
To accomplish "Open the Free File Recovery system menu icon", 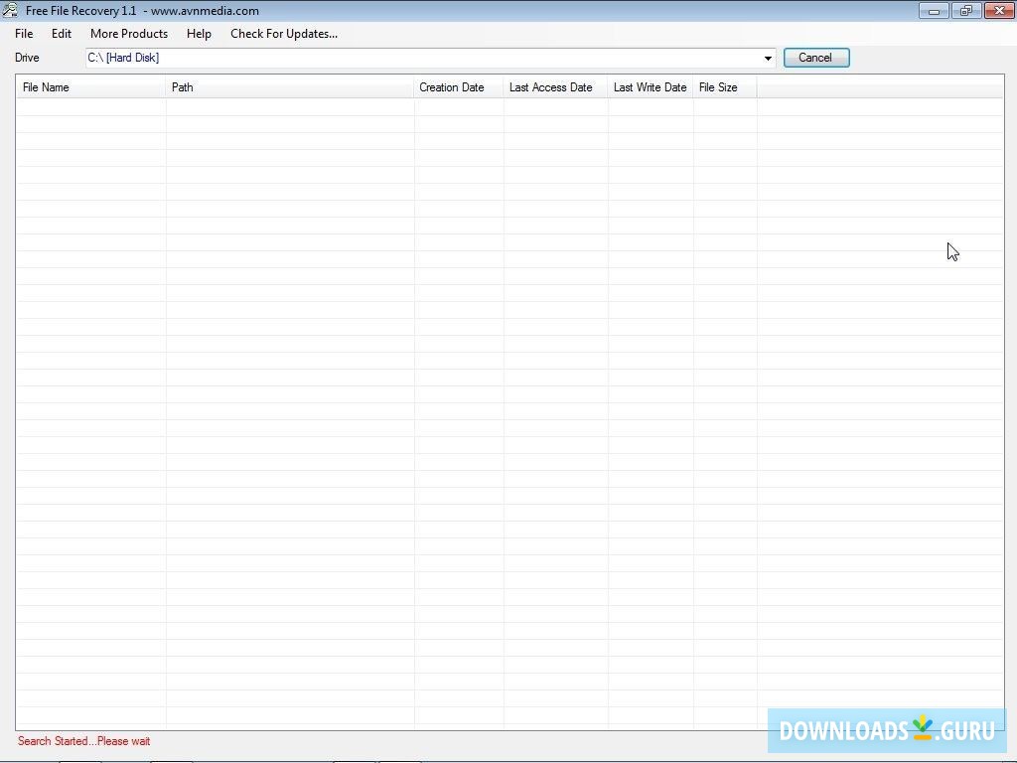I will coord(10,10).
